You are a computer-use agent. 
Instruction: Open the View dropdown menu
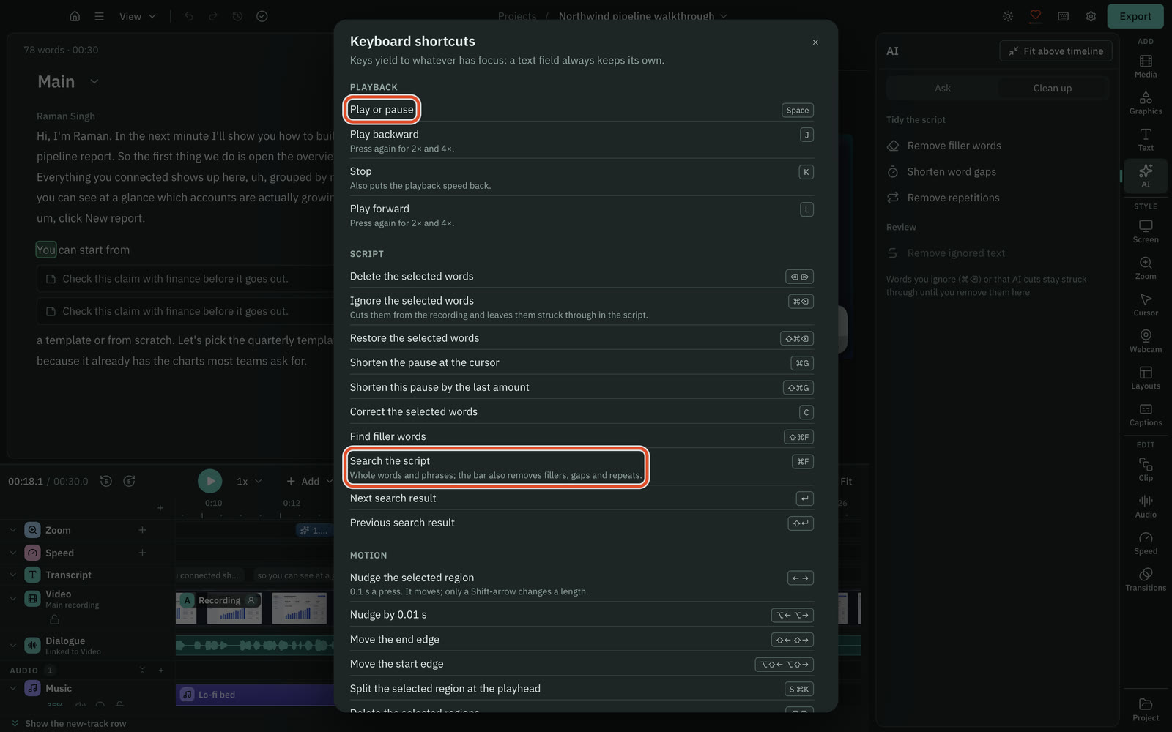pyautogui.click(x=138, y=16)
